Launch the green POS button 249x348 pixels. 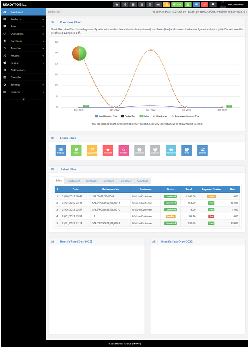point(177,4)
